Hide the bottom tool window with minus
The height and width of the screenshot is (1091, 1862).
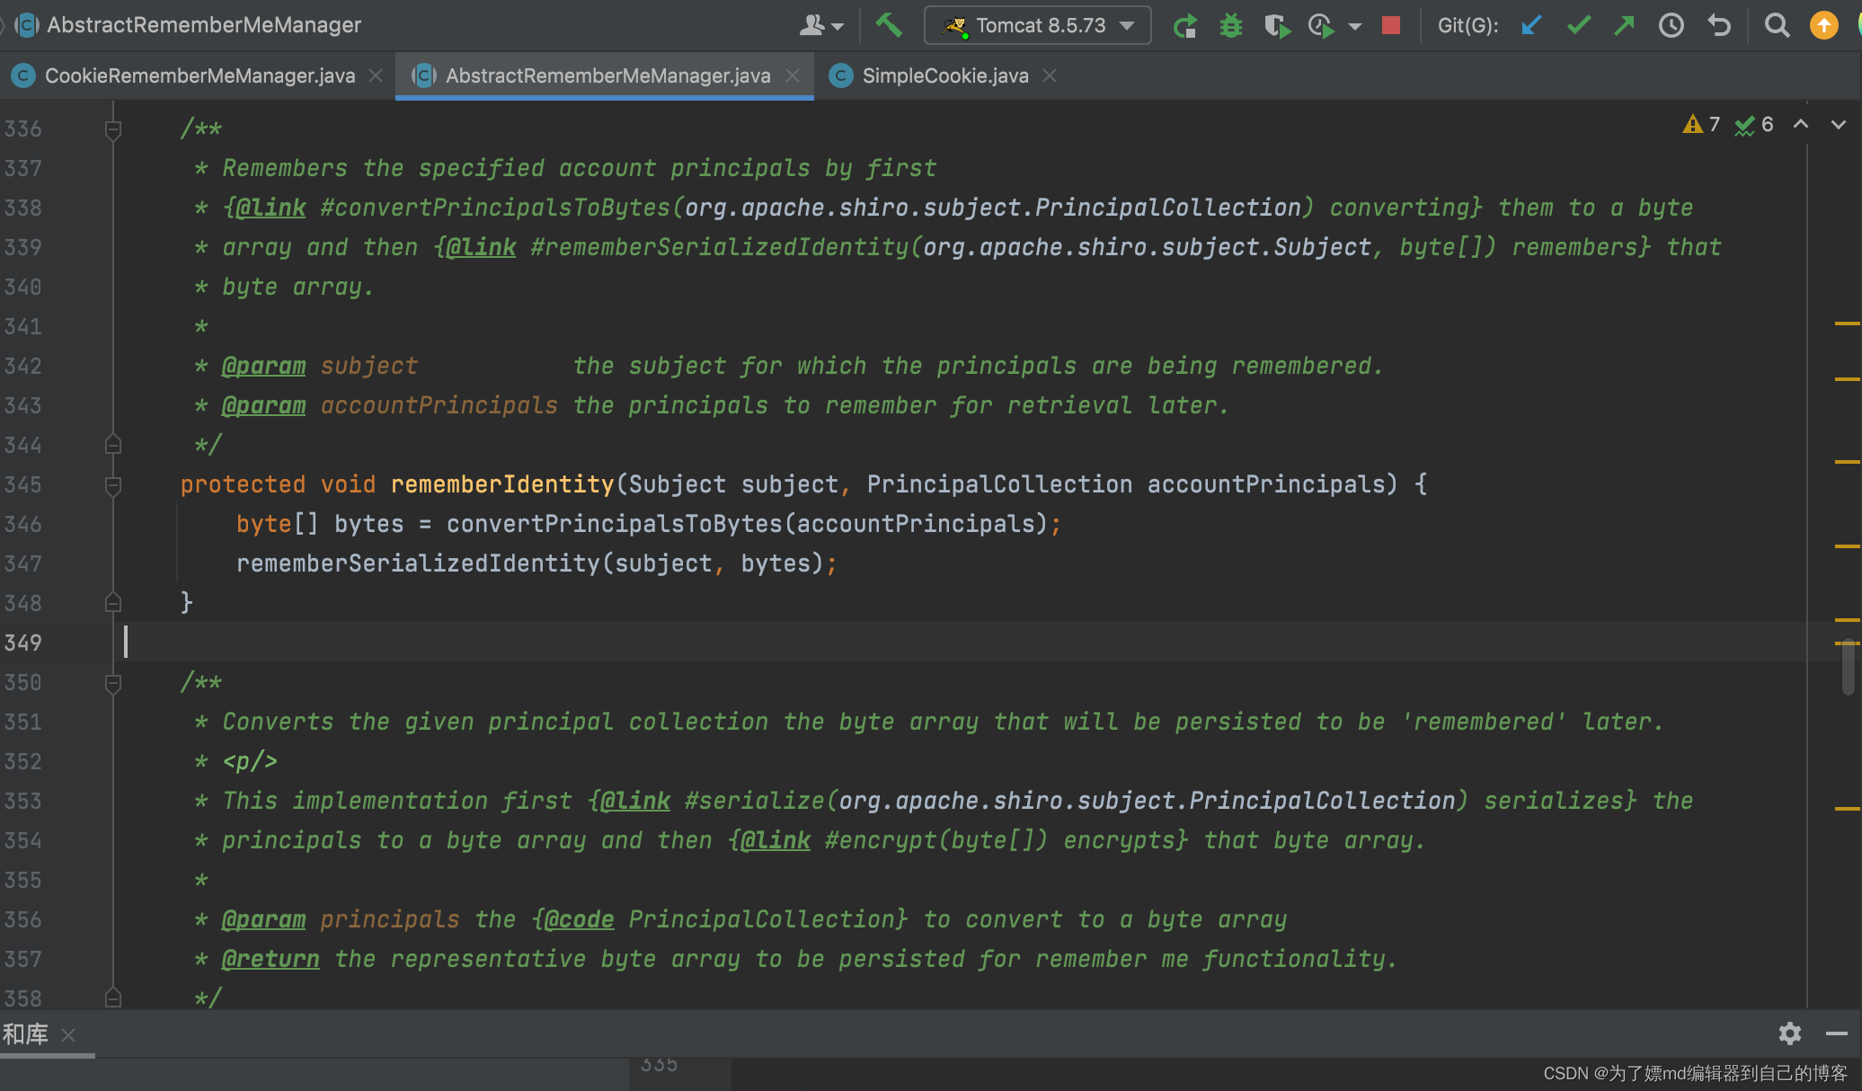coord(1836,1033)
